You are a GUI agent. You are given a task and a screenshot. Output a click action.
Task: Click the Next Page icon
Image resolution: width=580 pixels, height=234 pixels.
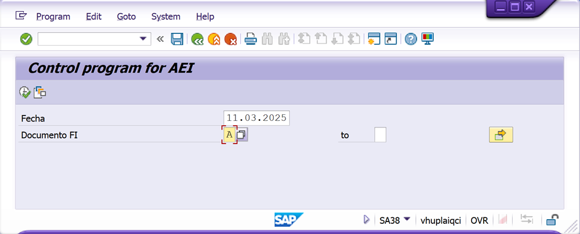pos(337,39)
